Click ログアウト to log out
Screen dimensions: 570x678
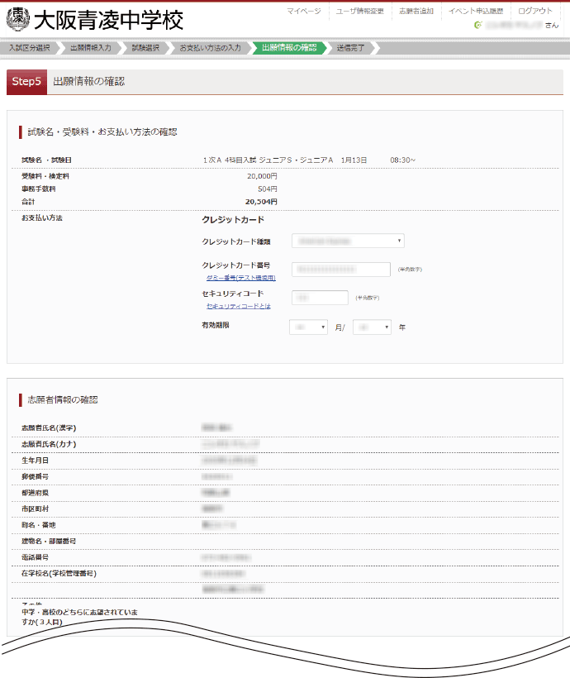[x=535, y=11]
